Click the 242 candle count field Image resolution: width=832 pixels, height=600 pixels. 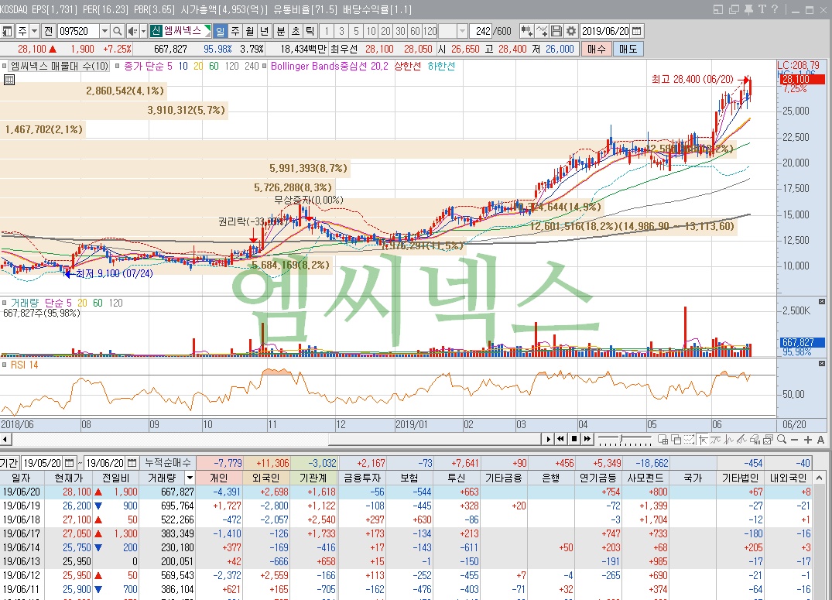tap(481, 31)
